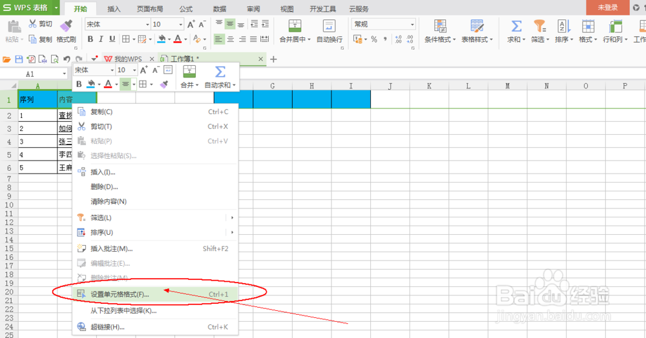
Task: Choose Hyperlink (超链接) in context menu
Action: click(155, 327)
